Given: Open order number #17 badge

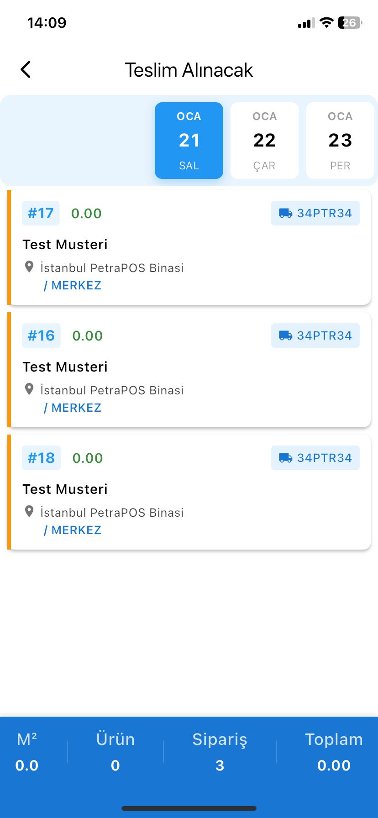Looking at the screenshot, I should coord(41,213).
